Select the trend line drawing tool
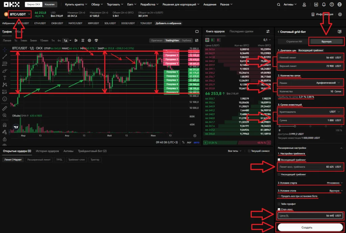Viewport: 346px width, 233px height. 5,57
